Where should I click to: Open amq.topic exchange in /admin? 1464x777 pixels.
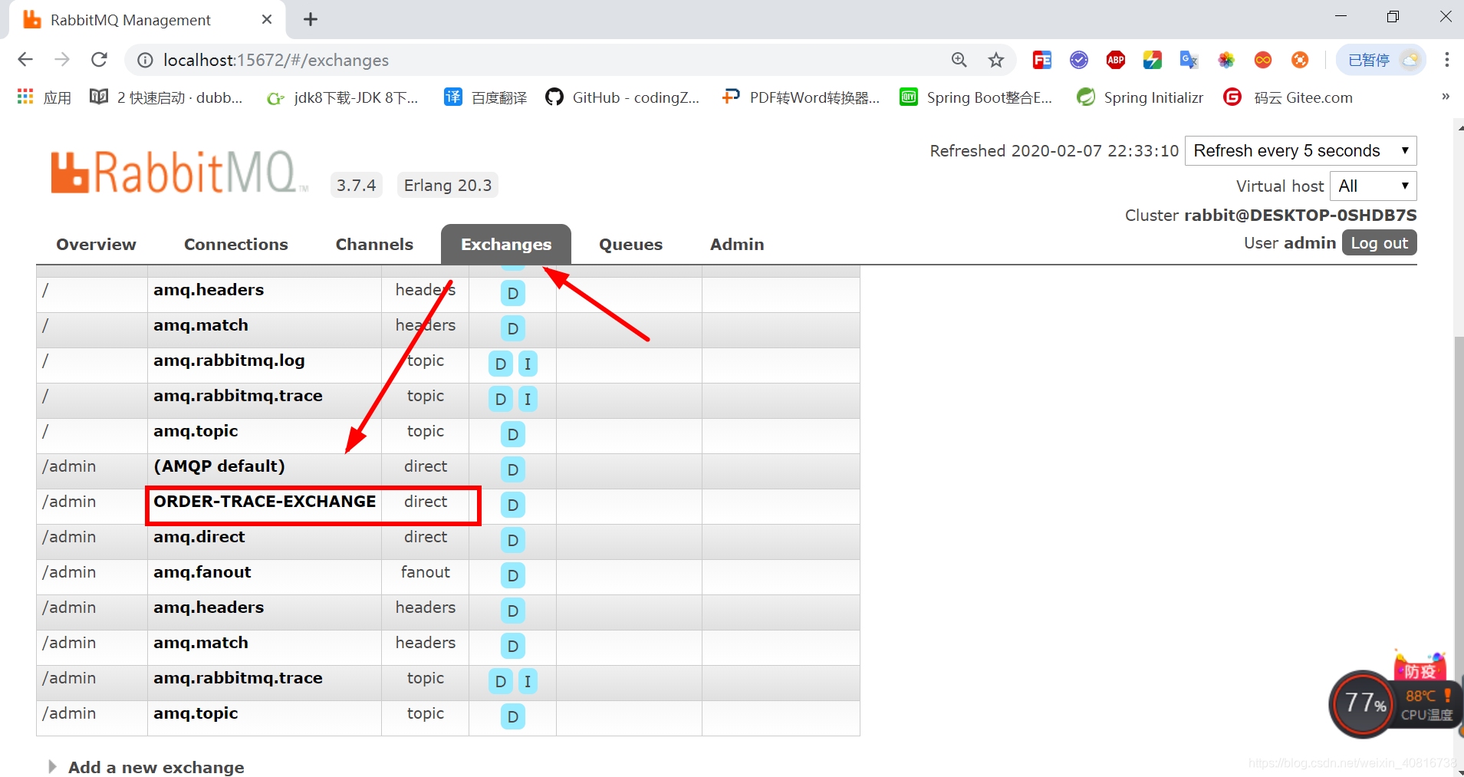196,713
